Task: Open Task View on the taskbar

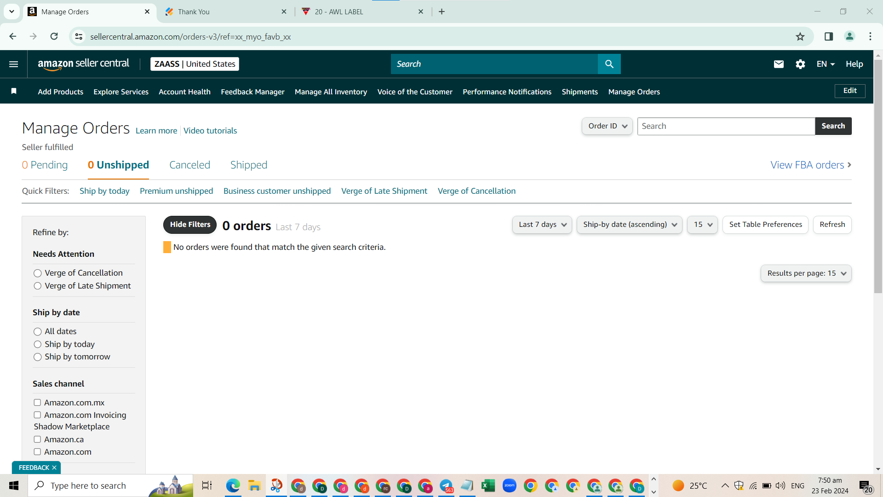Action: click(207, 485)
